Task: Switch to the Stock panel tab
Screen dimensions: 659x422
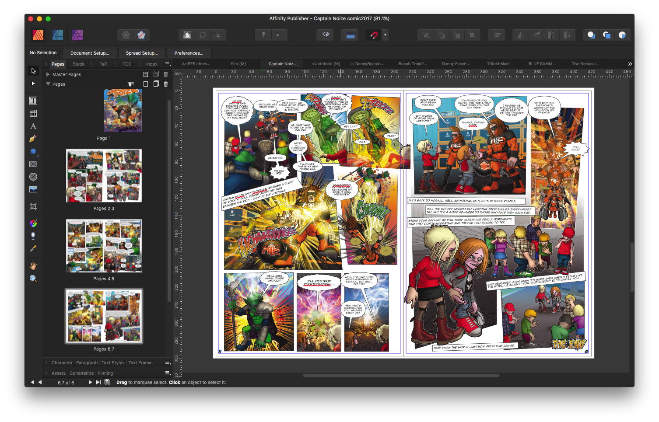Action: pyautogui.click(x=78, y=64)
